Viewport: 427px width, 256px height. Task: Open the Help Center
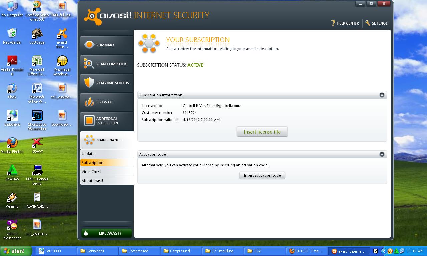(x=345, y=23)
